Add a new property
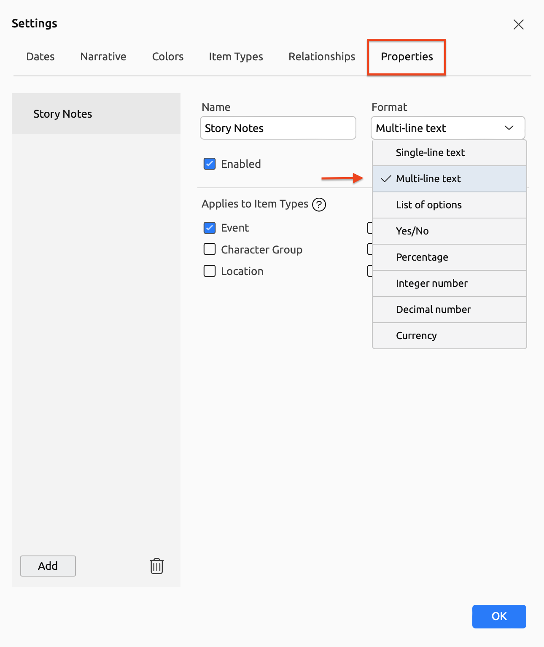Screen dimensions: 544x647 (48, 566)
